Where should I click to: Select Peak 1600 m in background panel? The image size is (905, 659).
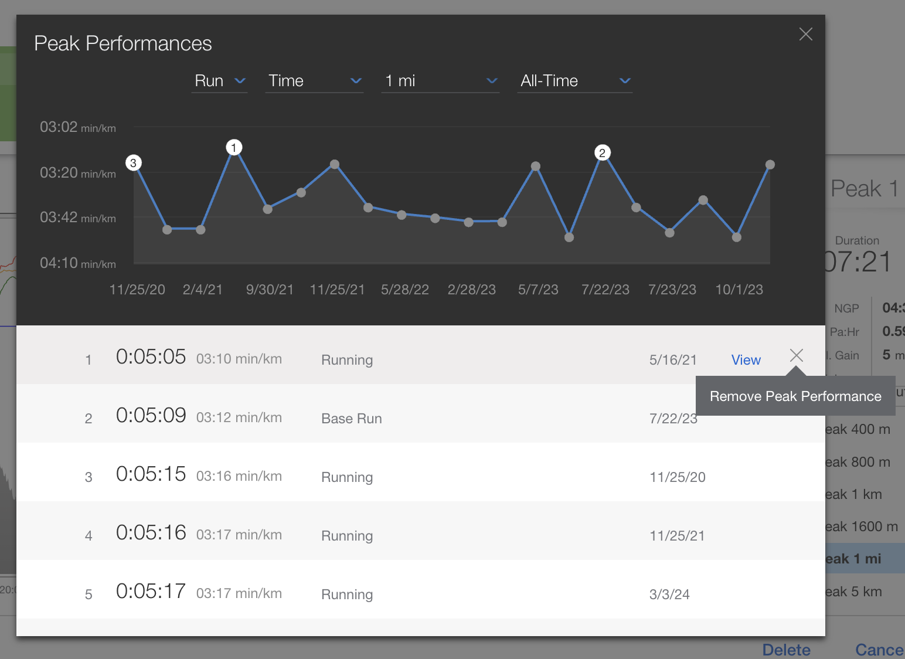pyautogui.click(x=862, y=526)
